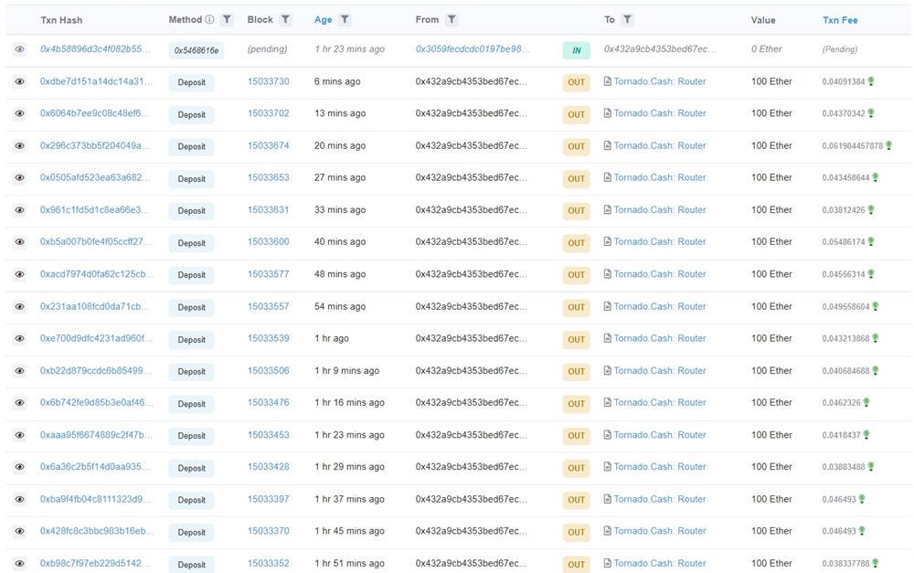Toggle eye preview for transaction 0xb5a007b0fe4f05ccff27
The image size is (914, 573).
pos(20,242)
